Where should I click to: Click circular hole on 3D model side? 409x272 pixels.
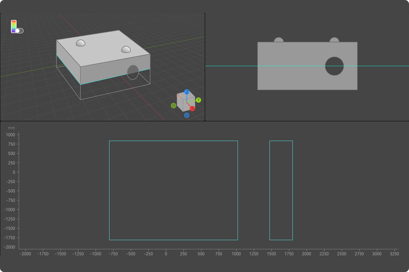click(133, 72)
